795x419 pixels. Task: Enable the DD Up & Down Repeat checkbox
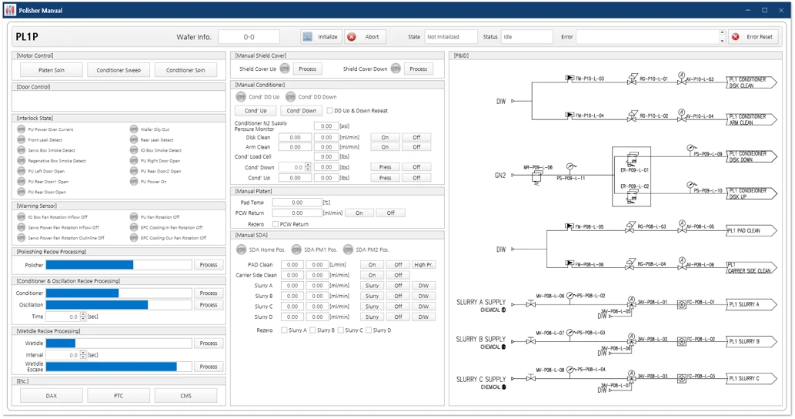point(329,111)
